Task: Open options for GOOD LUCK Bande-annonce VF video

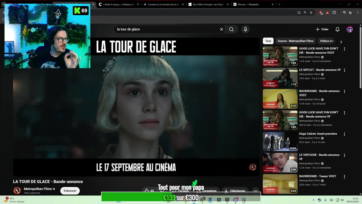Action: [344, 113]
